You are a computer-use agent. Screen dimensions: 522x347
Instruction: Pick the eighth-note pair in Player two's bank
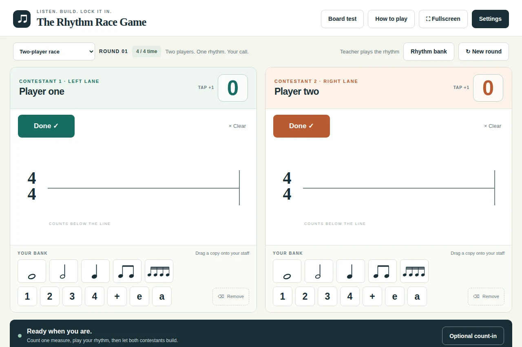click(383, 271)
